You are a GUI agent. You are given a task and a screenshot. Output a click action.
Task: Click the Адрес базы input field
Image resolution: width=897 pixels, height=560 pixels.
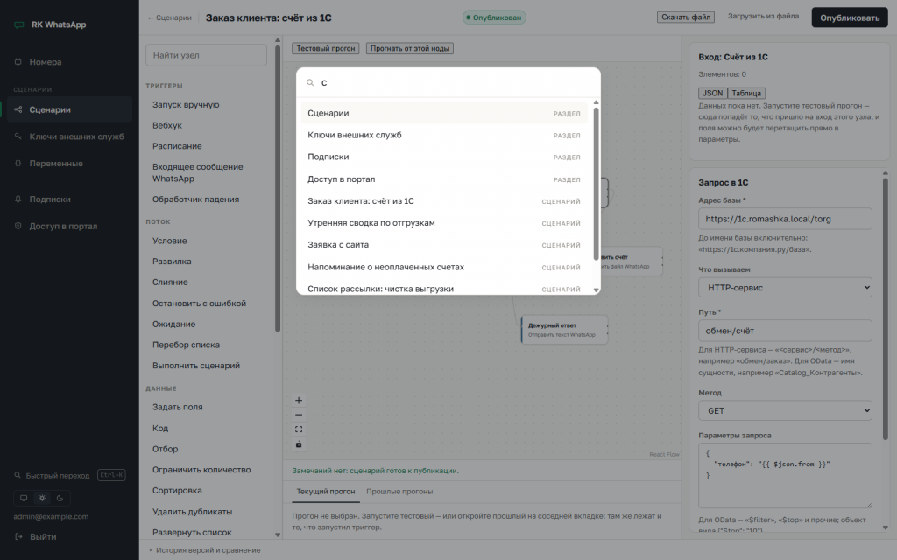click(785, 219)
